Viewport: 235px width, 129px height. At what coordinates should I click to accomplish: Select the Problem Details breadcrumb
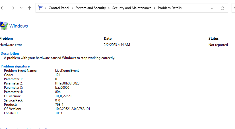(170, 8)
